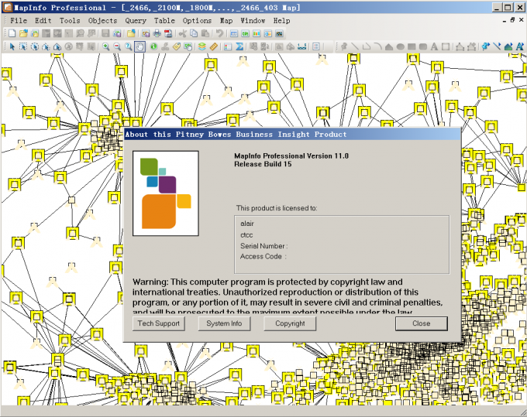Restore the inner map document window
This screenshot has width=527, height=417.
512,20
